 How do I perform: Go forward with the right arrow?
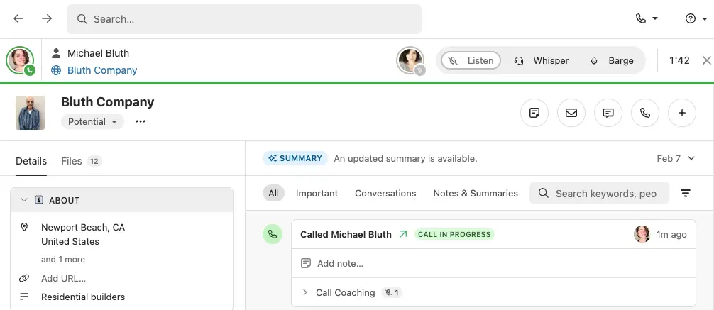point(46,18)
